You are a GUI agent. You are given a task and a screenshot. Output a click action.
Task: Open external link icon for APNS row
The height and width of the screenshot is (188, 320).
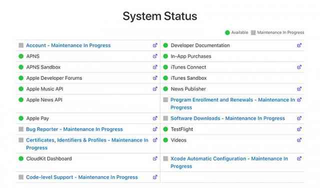(x=155, y=56)
